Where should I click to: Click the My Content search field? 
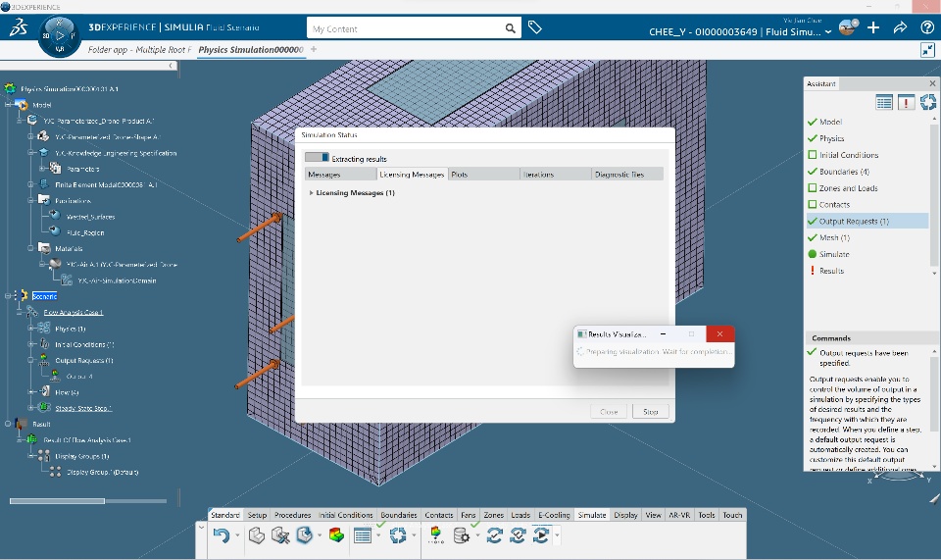click(x=406, y=28)
